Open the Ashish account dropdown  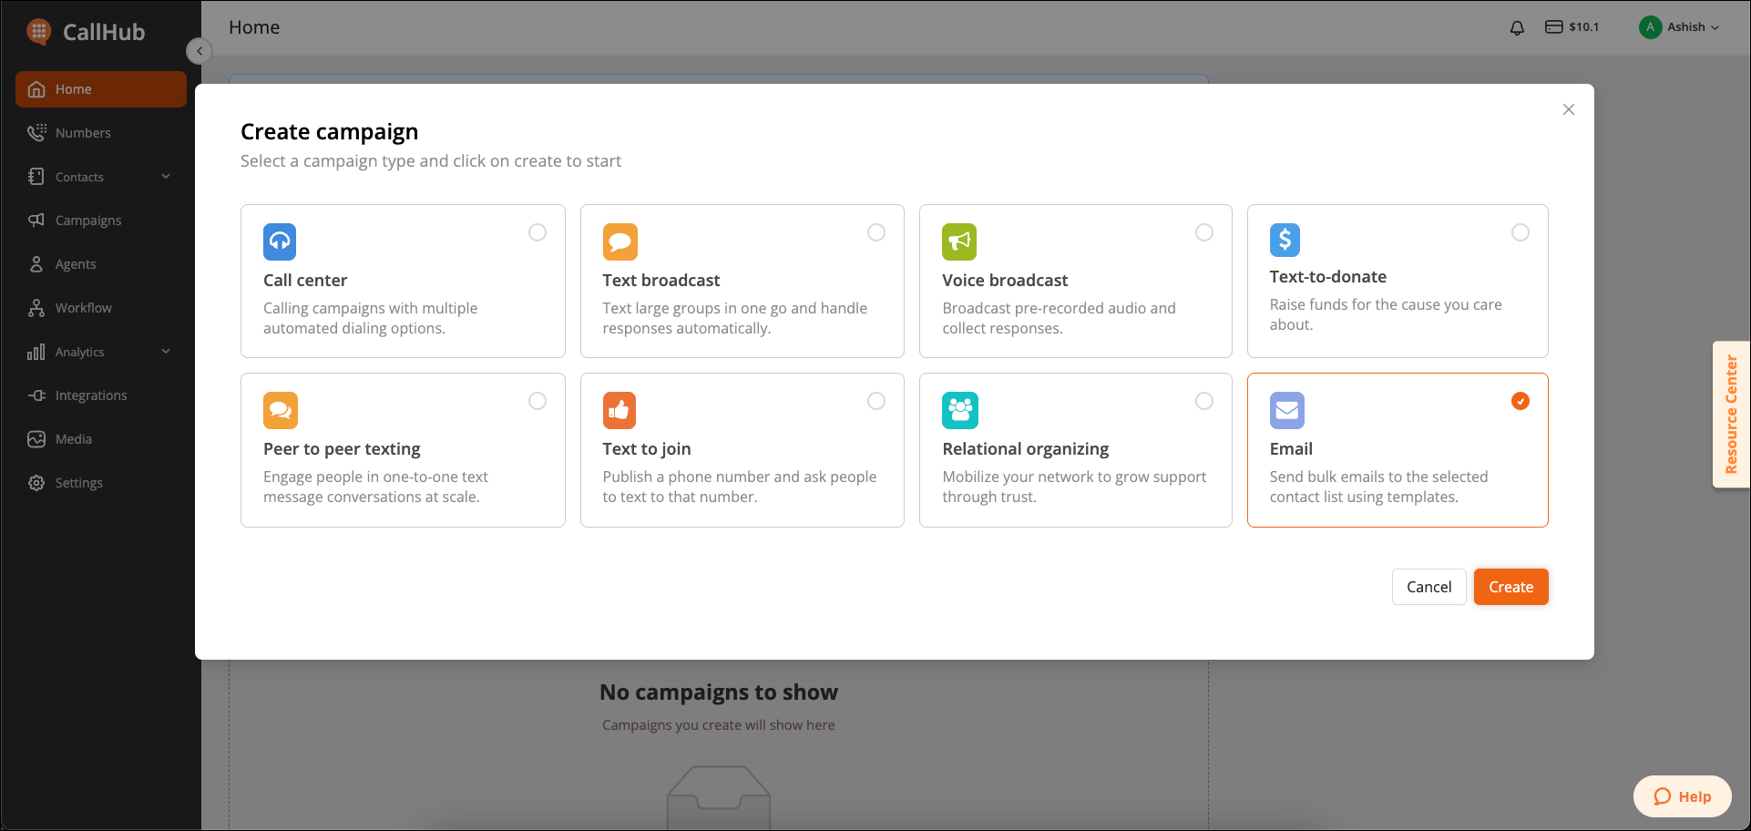click(x=1679, y=27)
